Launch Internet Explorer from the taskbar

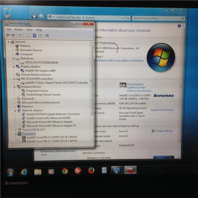click(24, 172)
